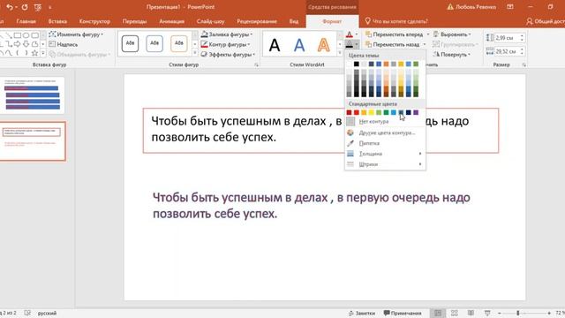
Task: Apply the orange outline Абв shape style
Action: [x=178, y=43]
